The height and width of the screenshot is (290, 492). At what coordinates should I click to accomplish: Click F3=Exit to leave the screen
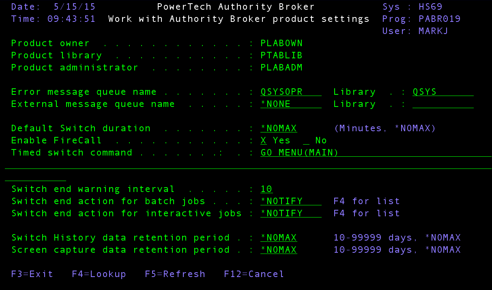pos(32,274)
